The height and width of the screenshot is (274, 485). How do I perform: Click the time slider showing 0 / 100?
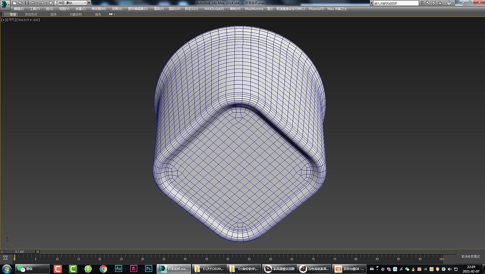coord(19,251)
